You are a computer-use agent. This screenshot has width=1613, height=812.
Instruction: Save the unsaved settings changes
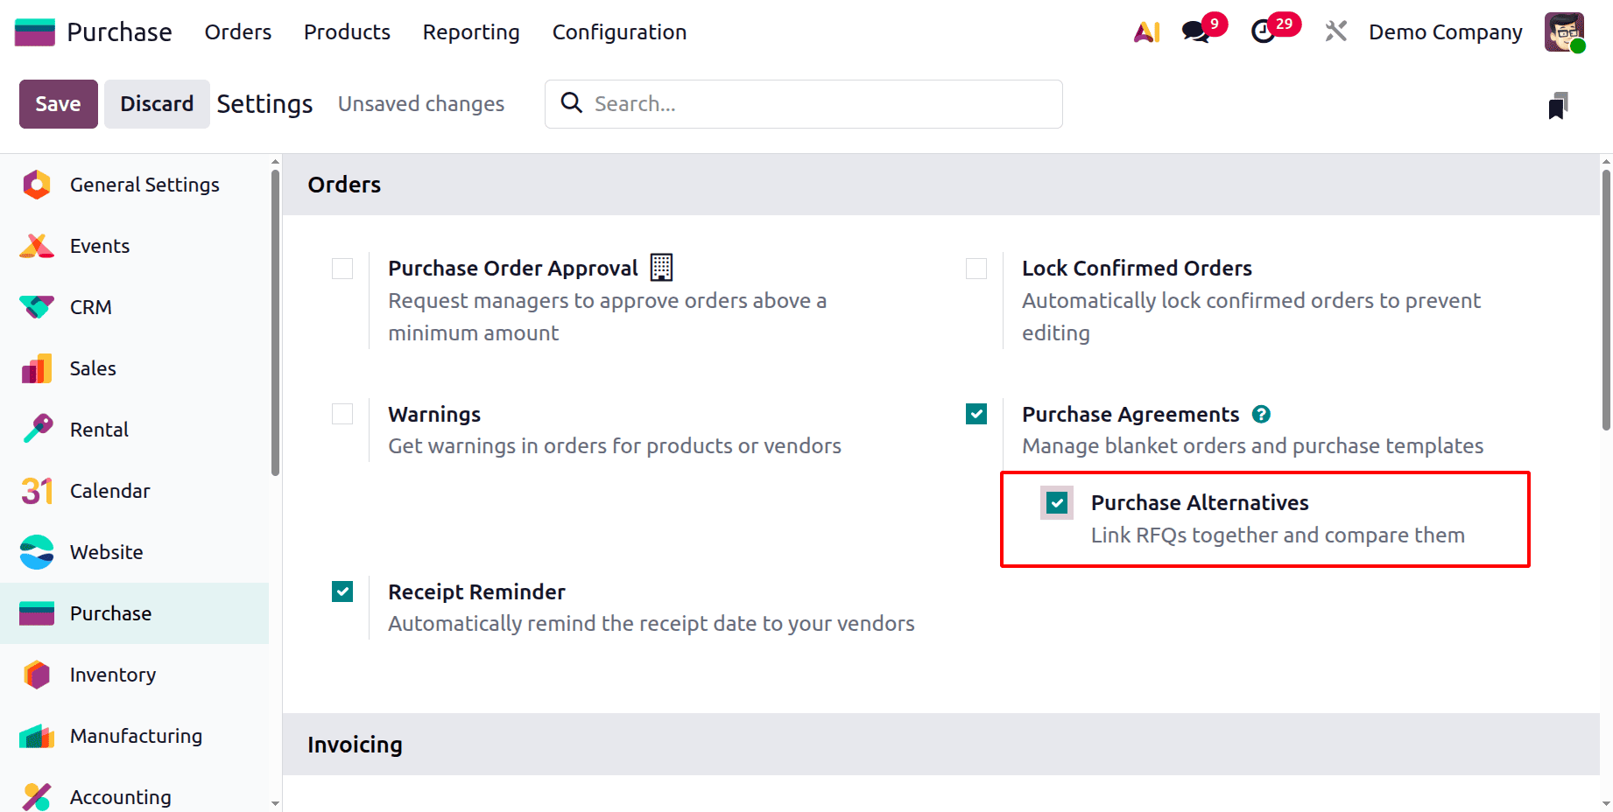pos(57,103)
